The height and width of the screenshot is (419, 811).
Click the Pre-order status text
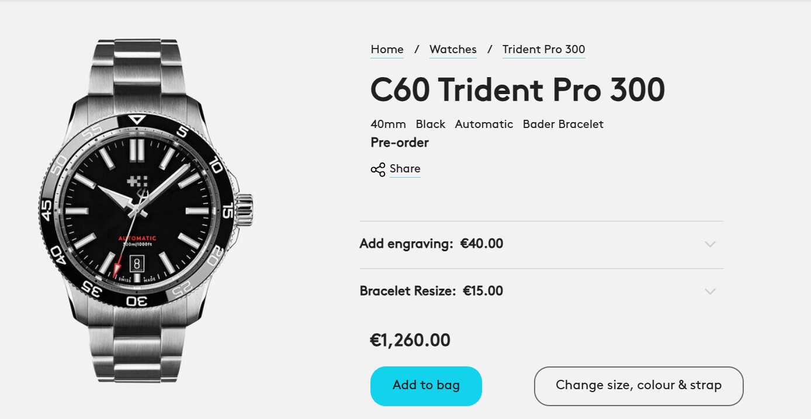(x=400, y=143)
